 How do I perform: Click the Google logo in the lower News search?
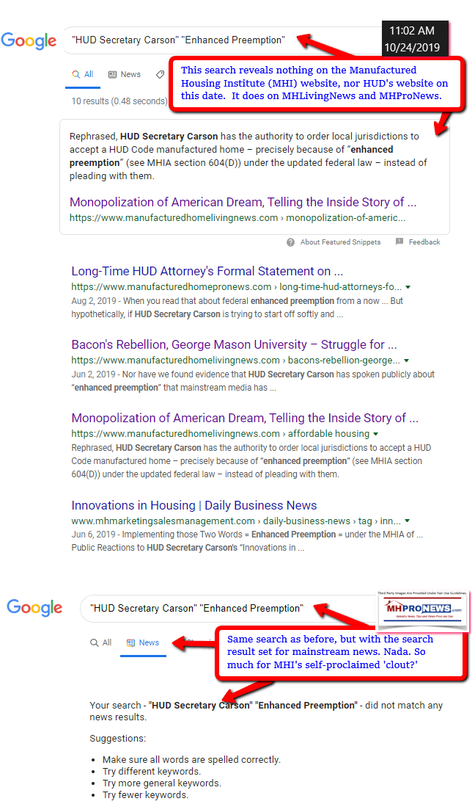[x=34, y=608]
